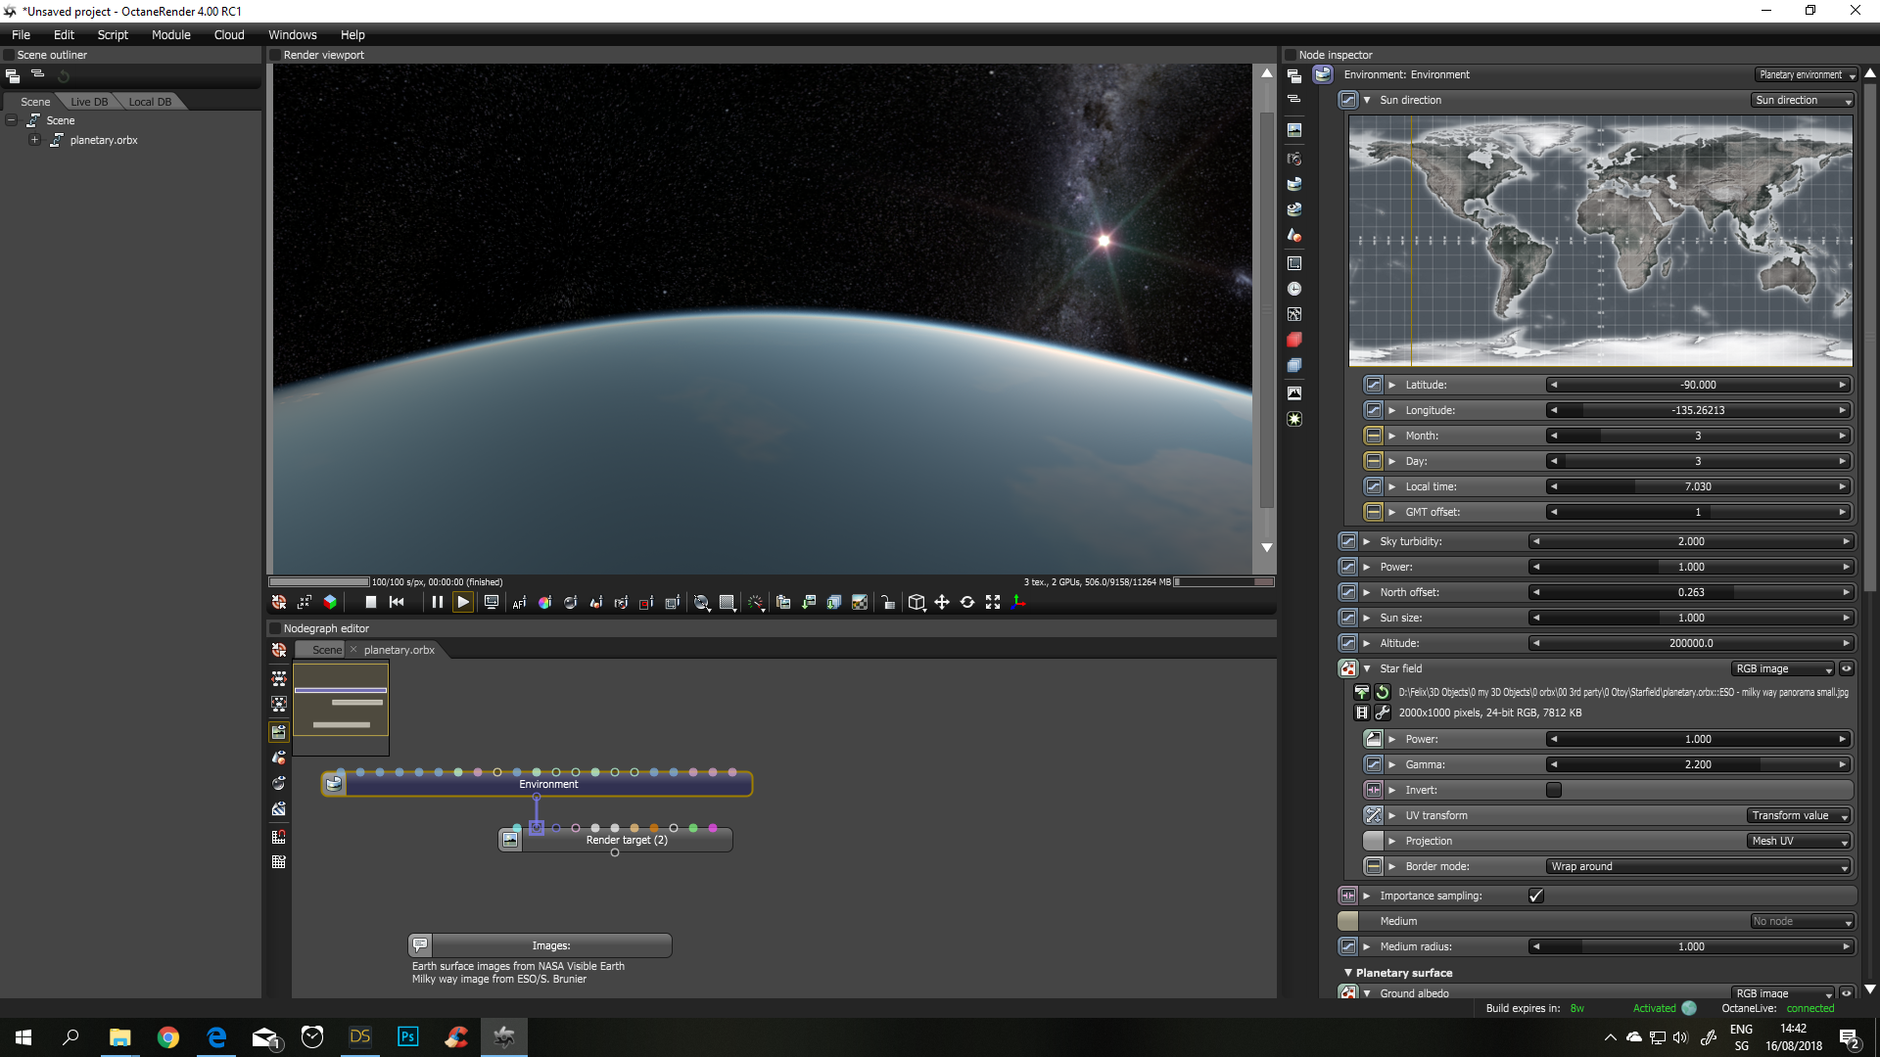
Task: Restart render with rewind button
Action: point(397,602)
